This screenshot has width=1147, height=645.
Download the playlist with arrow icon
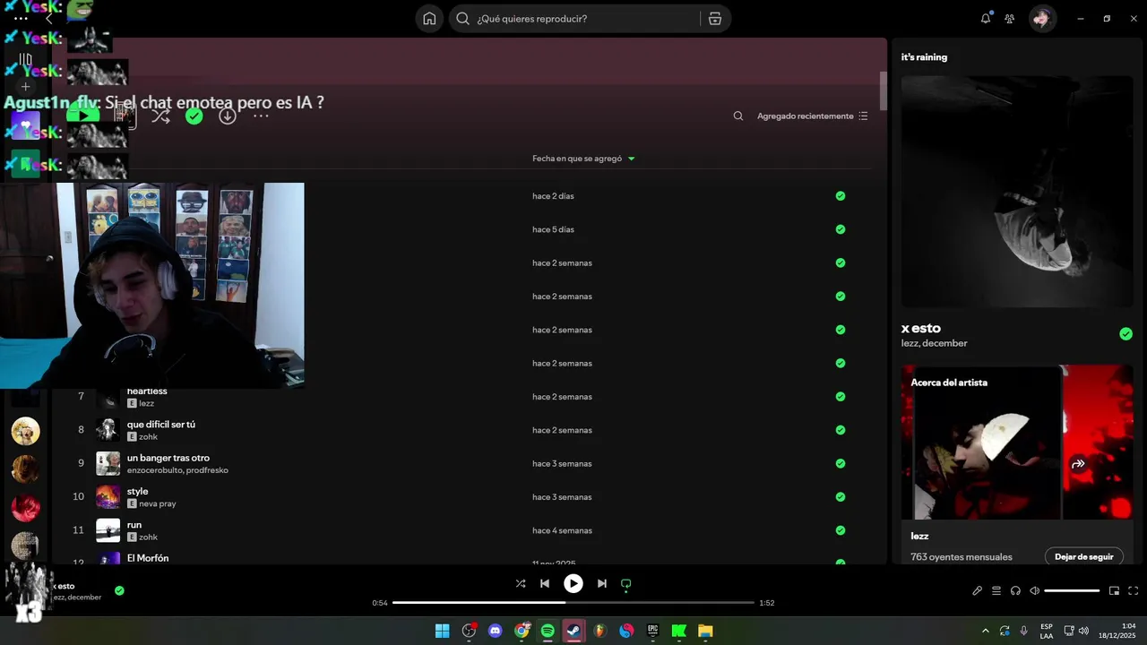click(228, 116)
